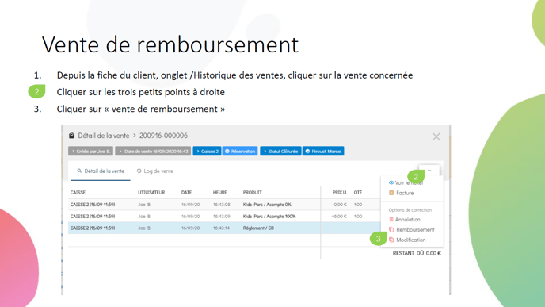Click the 46.00 € price cell
The image size is (545, 307).
339,216
